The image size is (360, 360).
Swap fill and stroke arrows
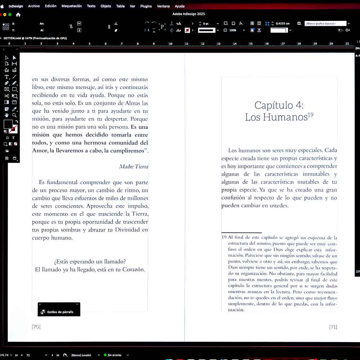pyautogui.click(x=17, y=122)
